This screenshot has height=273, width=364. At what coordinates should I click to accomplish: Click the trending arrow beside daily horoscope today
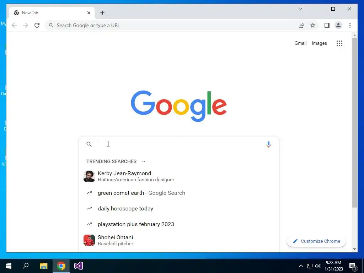click(x=89, y=208)
